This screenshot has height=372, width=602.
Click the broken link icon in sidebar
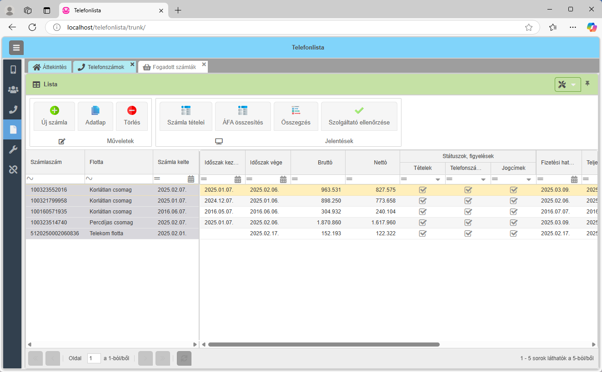[13, 169]
